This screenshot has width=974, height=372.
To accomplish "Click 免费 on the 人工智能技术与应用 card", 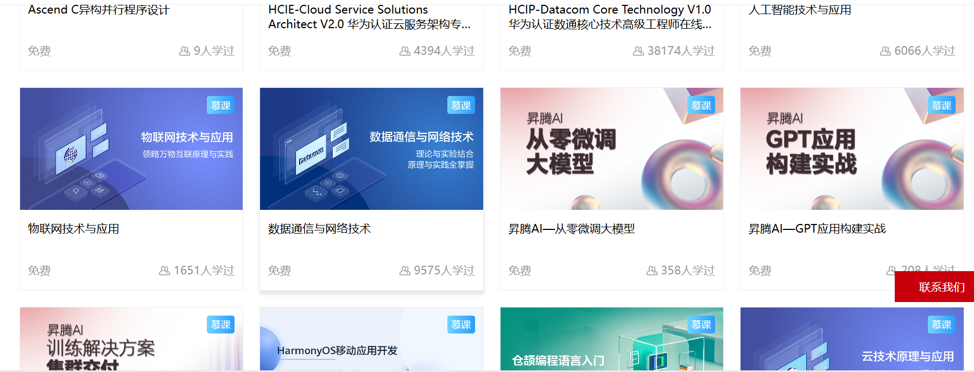I will tap(760, 51).
